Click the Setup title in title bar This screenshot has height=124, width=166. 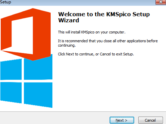pyautogui.click(x=5, y=2)
